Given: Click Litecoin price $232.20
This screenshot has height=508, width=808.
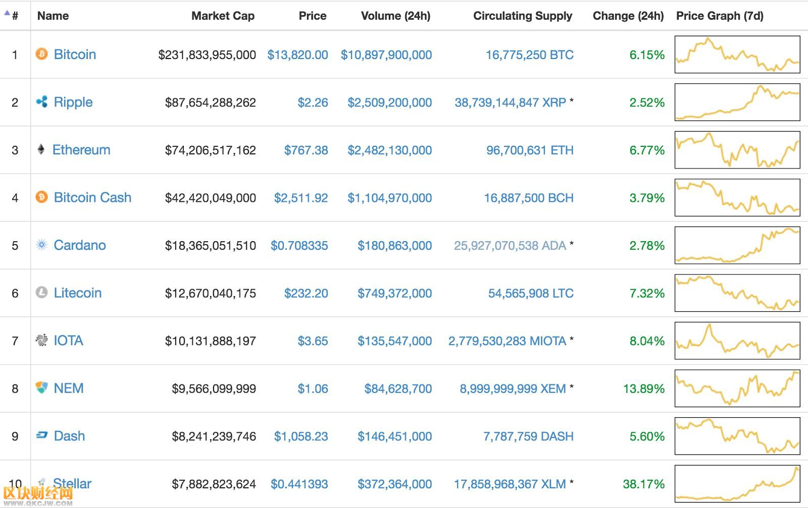Looking at the screenshot, I should [x=306, y=293].
